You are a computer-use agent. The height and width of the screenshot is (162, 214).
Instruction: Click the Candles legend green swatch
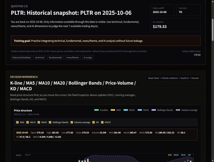(96, 110)
